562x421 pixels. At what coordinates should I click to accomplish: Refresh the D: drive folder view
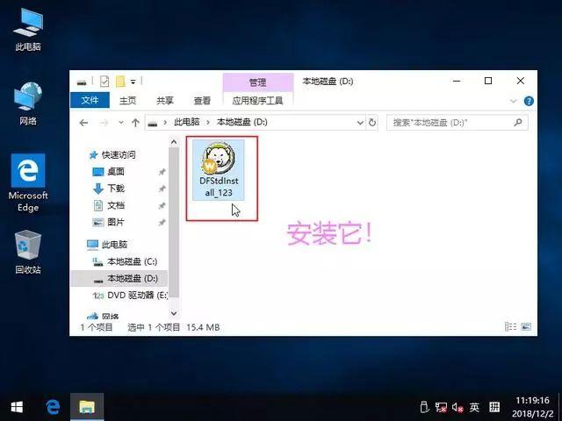[372, 123]
